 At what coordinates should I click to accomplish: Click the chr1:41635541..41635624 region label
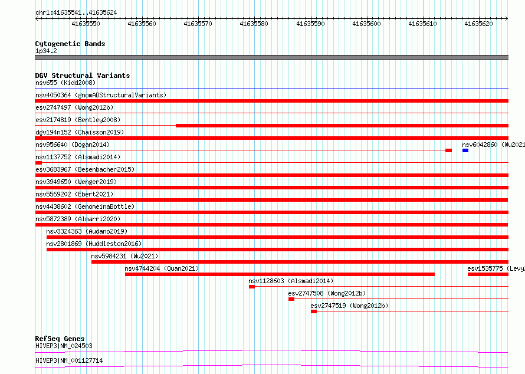[76, 13]
